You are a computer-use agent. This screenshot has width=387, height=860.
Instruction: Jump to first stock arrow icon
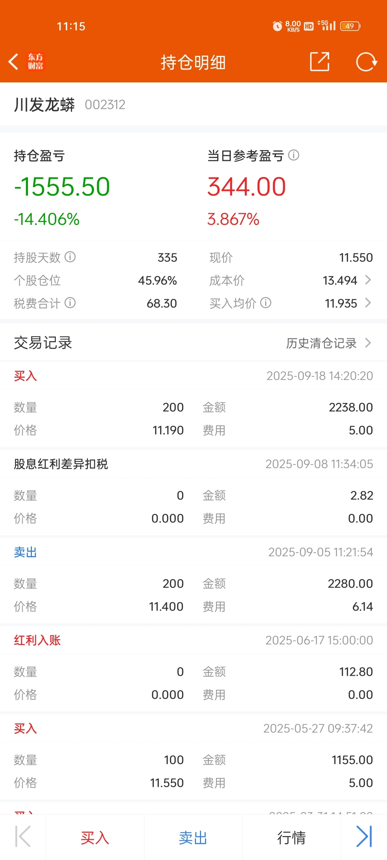click(x=23, y=837)
